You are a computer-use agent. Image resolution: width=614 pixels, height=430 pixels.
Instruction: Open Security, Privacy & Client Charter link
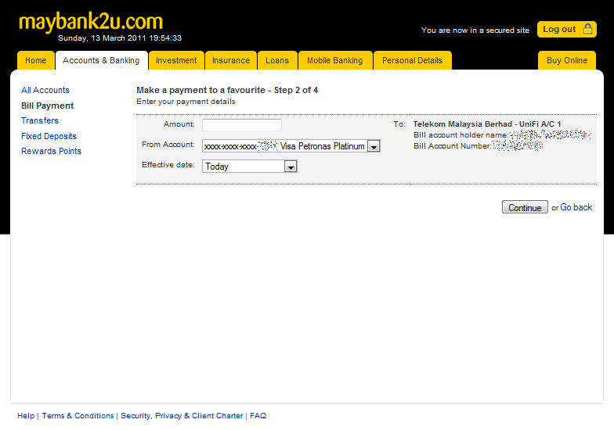[x=182, y=416]
